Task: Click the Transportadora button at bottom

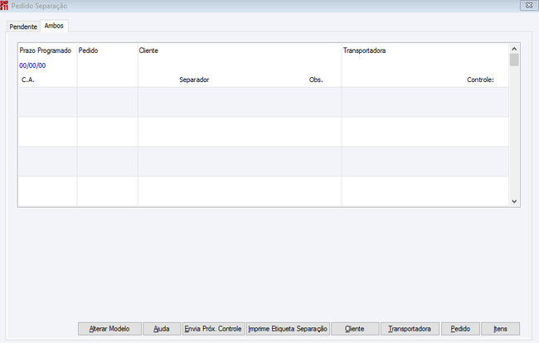Action: click(x=410, y=329)
